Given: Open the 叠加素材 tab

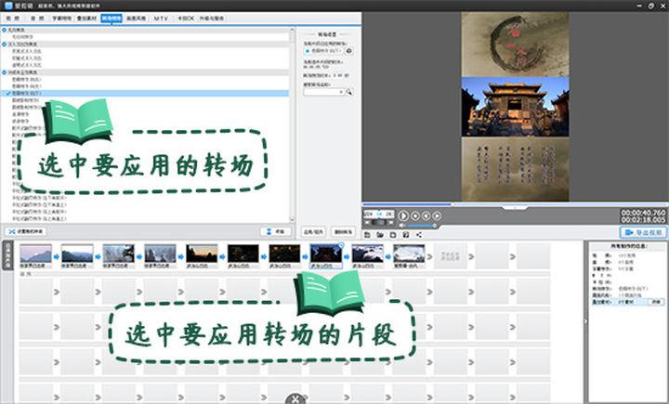Looking at the screenshot, I should point(86,19).
